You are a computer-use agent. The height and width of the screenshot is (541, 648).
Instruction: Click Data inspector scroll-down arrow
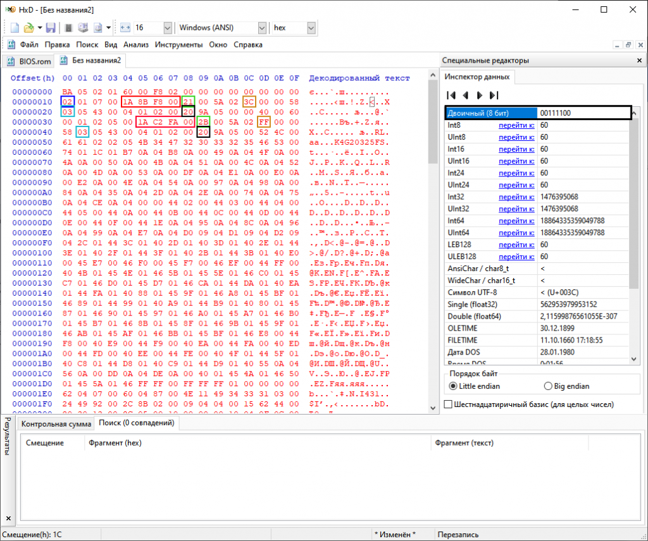click(634, 359)
